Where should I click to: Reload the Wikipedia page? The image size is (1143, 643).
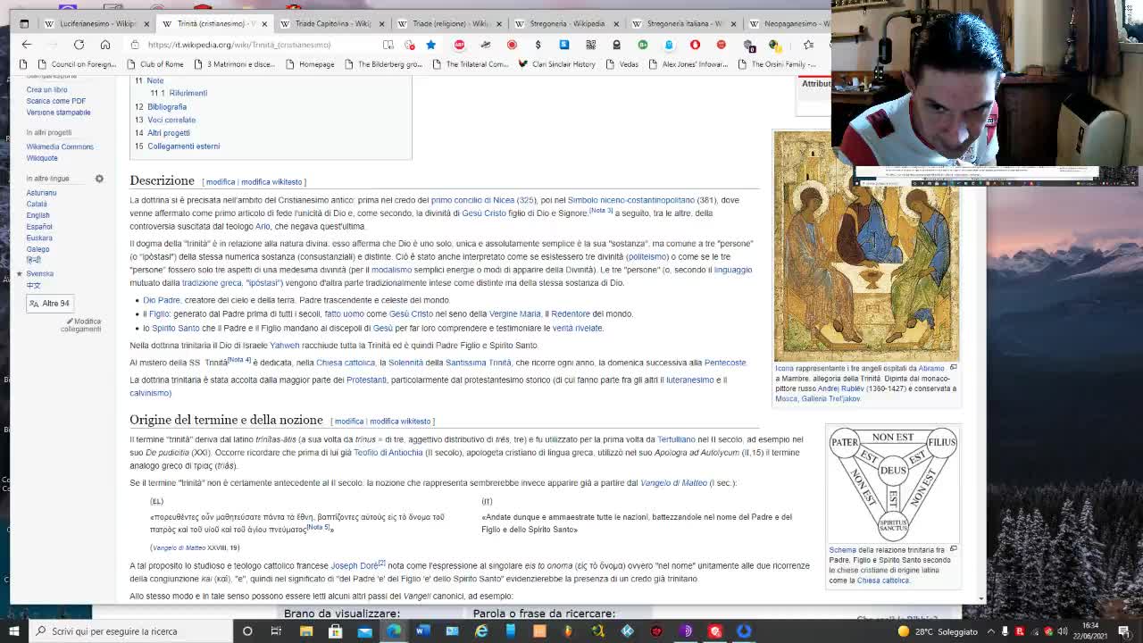(x=79, y=45)
